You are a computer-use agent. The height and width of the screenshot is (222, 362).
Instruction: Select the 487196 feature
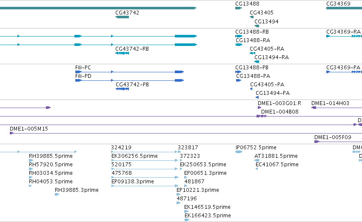(187, 199)
